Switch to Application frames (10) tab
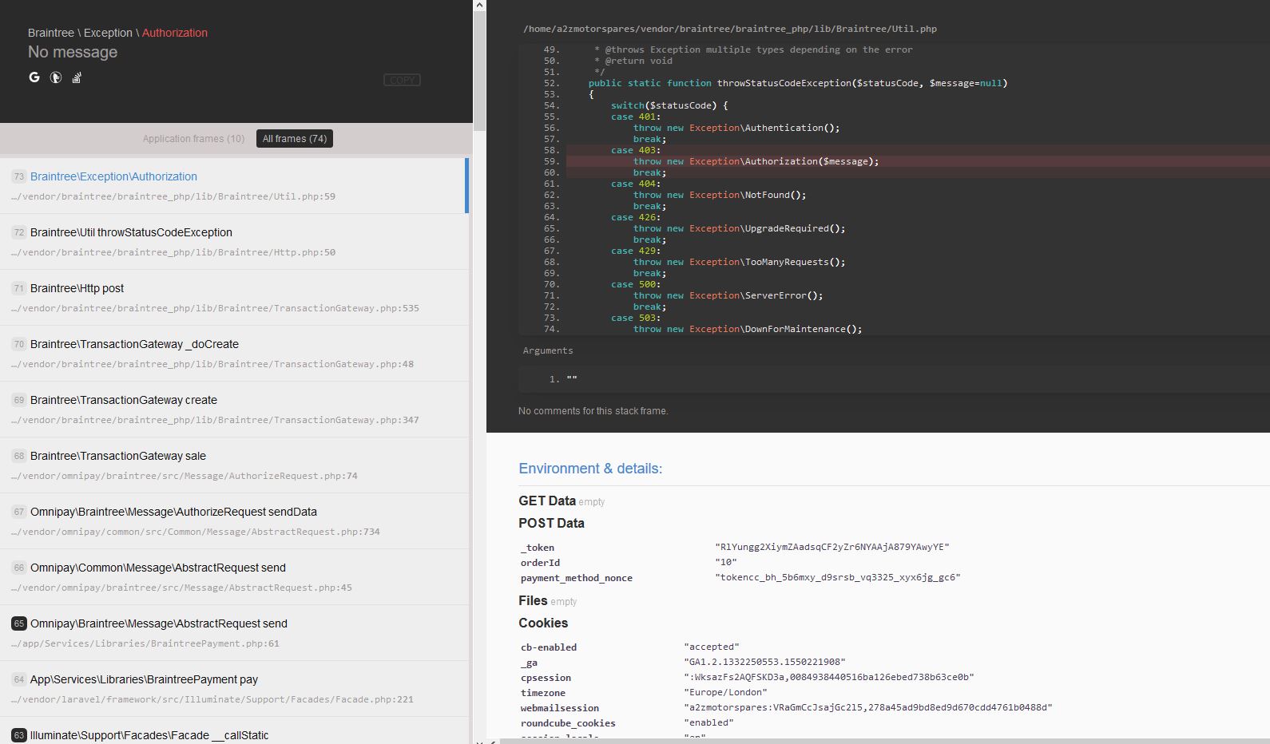 [194, 139]
